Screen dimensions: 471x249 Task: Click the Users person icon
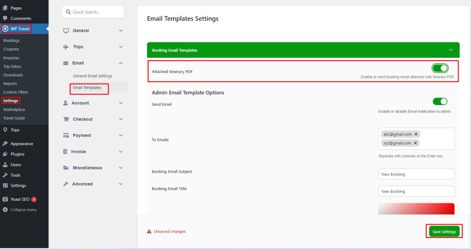click(x=5, y=165)
